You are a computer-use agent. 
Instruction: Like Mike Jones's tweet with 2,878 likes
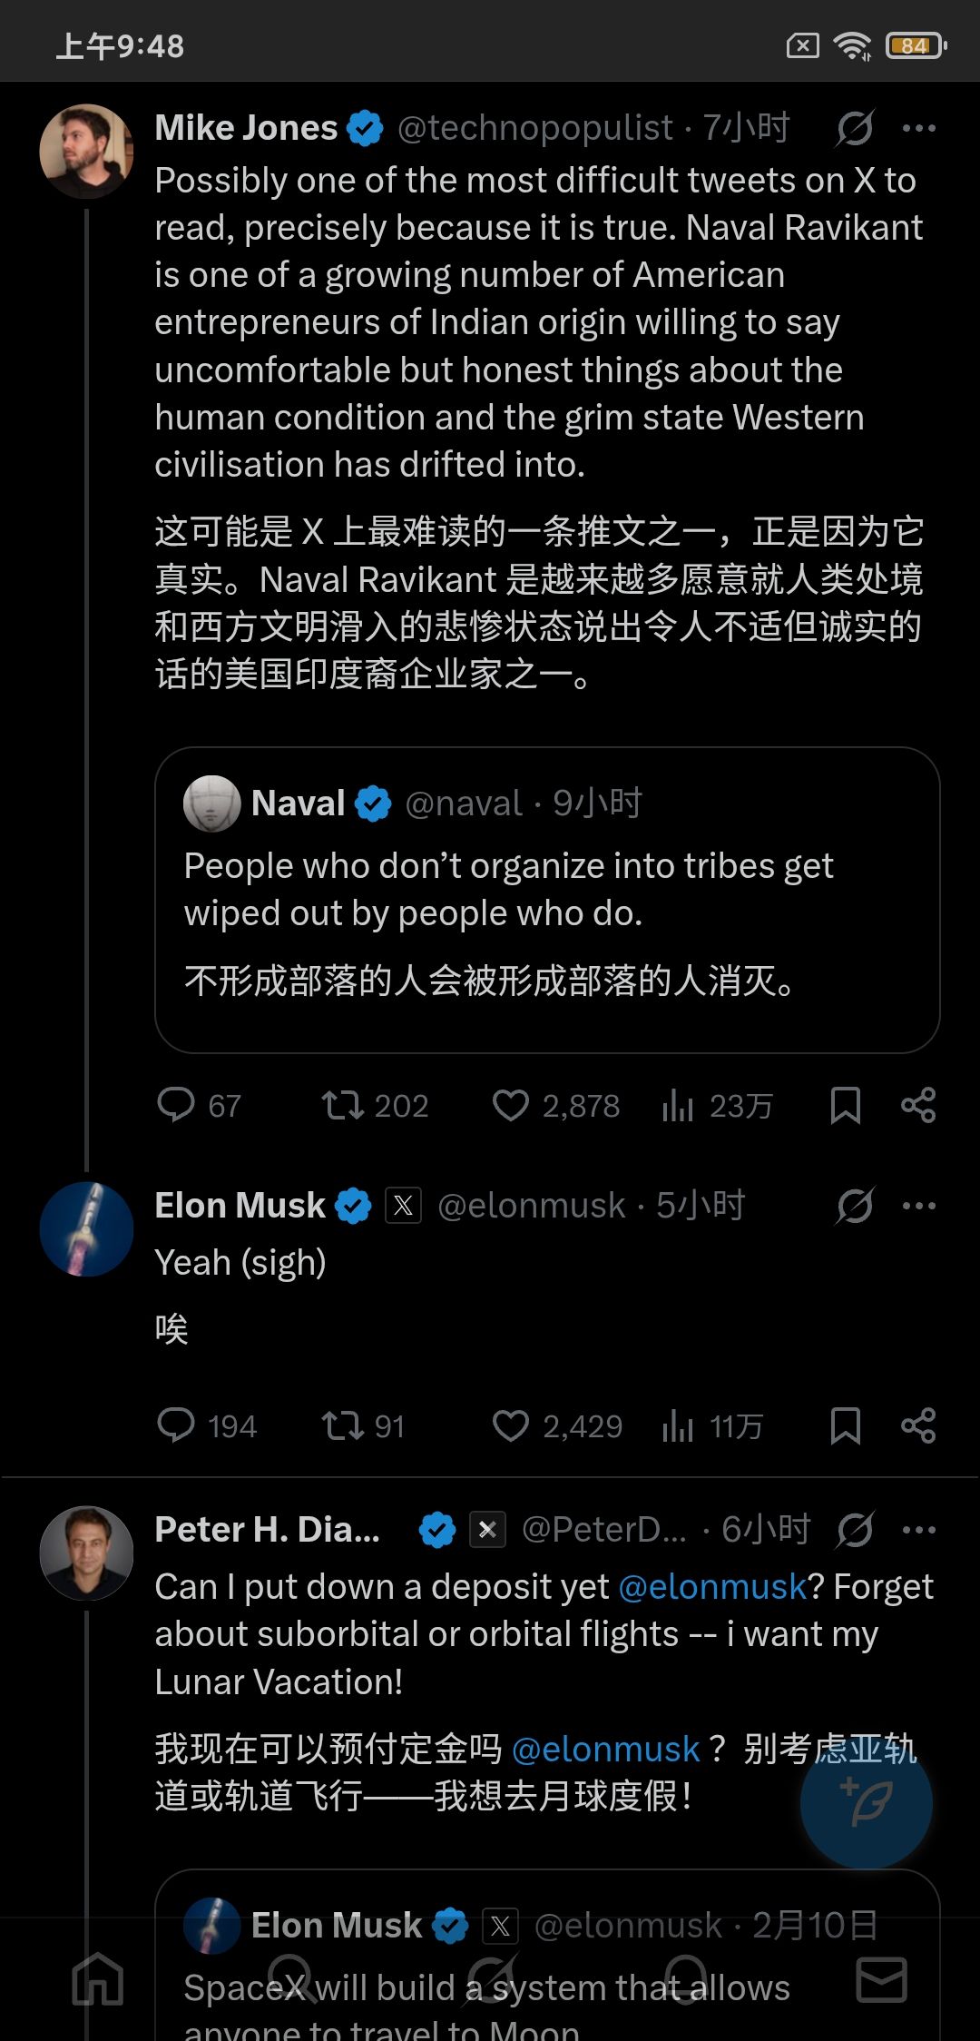coord(511,1105)
